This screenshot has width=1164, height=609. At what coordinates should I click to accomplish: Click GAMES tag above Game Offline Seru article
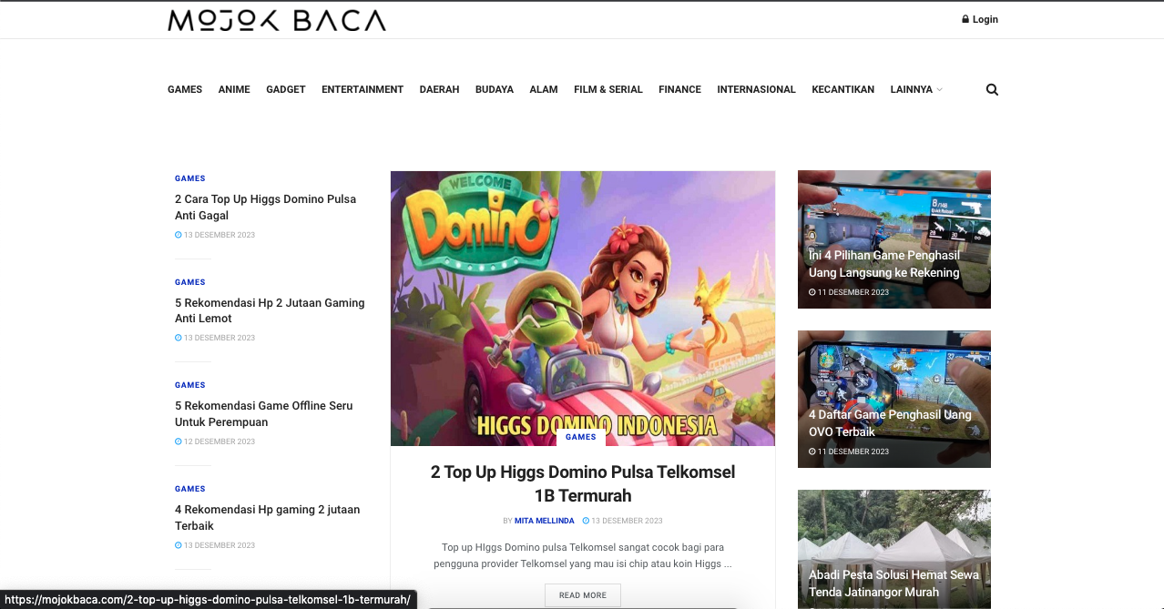click(x=190, y=385)
